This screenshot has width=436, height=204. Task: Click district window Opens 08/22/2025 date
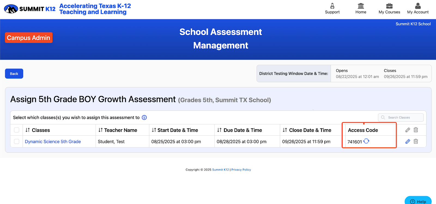(x=357, y=77)
